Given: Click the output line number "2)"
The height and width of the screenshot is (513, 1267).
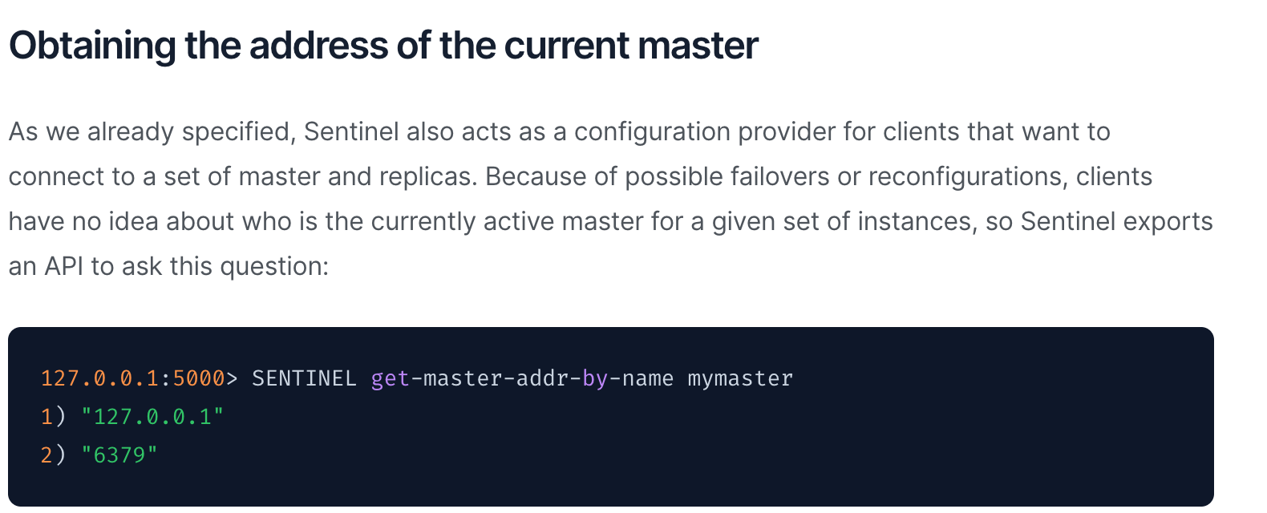Looking at the screenshot, I should pos(53,455).
